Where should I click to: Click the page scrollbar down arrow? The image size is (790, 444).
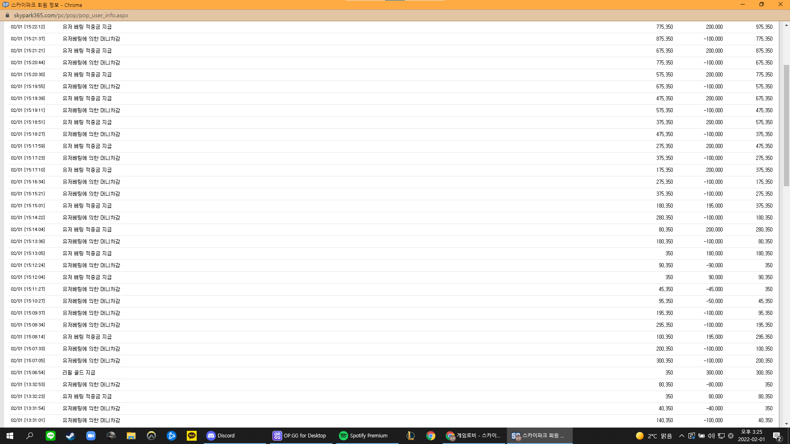786,424
